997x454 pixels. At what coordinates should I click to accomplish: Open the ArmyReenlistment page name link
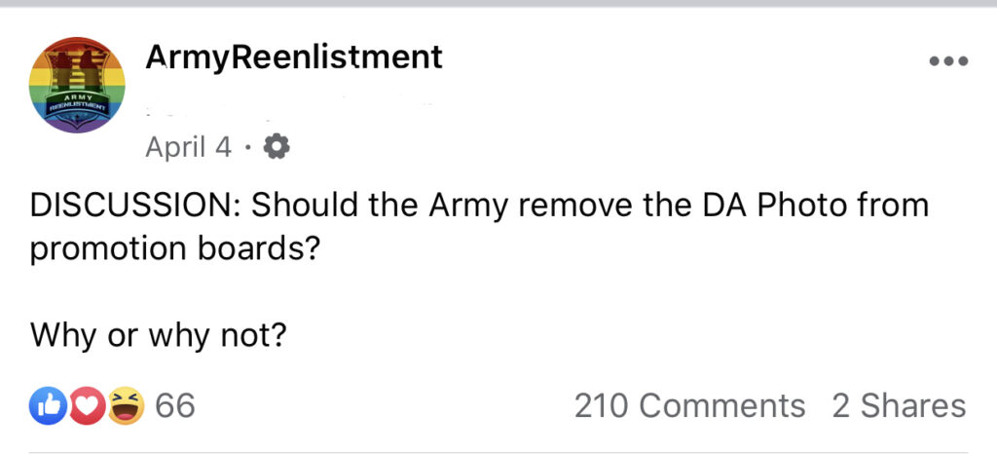tap(294, 57)
